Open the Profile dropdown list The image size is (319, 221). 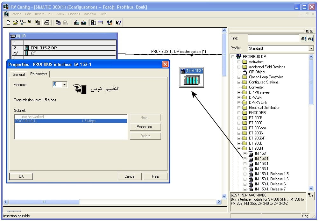tap(311, 48)
